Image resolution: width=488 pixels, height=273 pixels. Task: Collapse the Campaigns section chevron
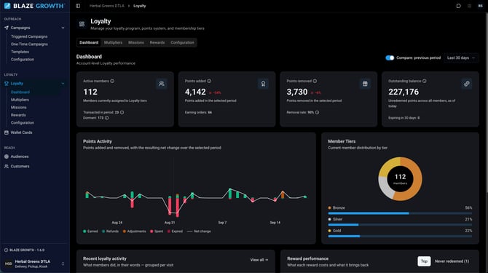[x=63, y=28]
